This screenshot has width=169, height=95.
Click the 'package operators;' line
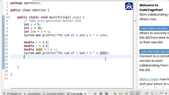(x=25, y=3)
